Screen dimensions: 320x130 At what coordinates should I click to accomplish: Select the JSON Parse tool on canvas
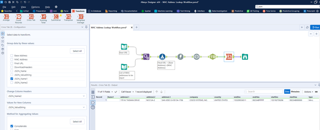(197, 57)
